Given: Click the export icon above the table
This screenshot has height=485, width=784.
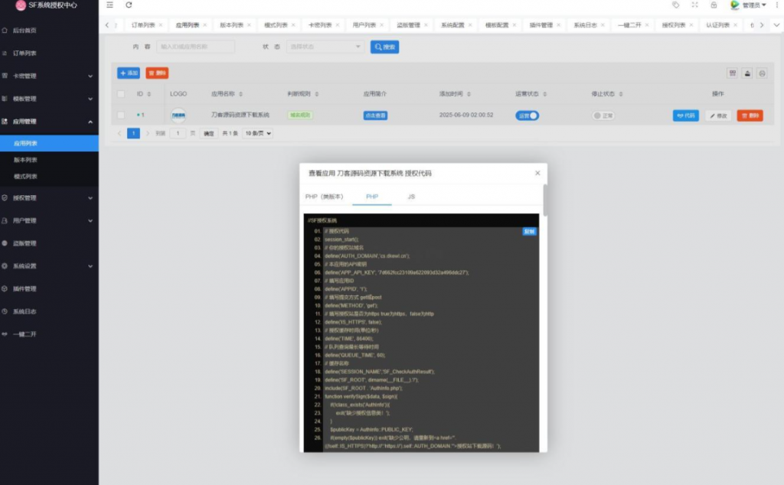Looking at the screenshot, I should [x=746, y=73].
